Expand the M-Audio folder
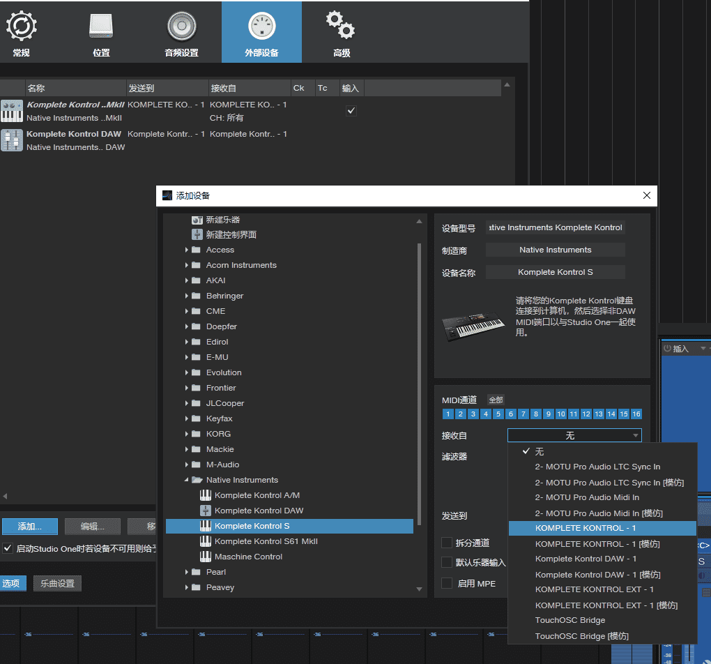This screenshot has width=711, height=664. coord(186,465)
